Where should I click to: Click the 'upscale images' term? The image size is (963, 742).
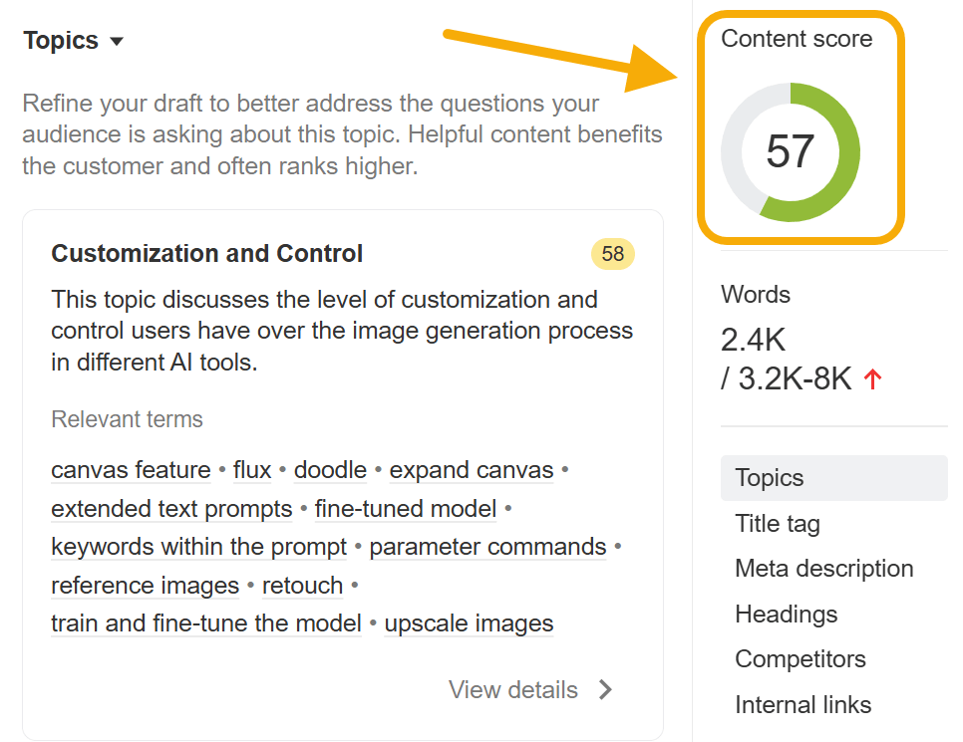(x=469, y=624)
